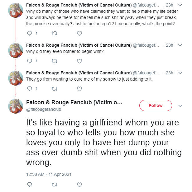
Task: Reply to 'Why did they even bother' tweet
Action: (30, 61)
